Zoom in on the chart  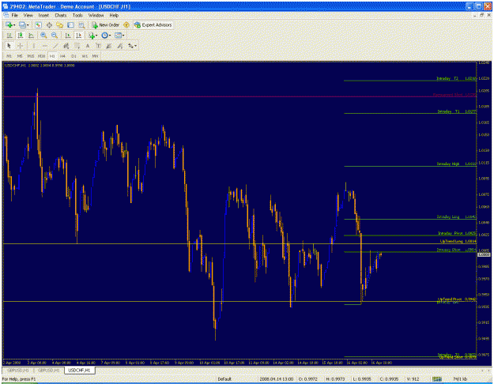(x=43, y=36)
